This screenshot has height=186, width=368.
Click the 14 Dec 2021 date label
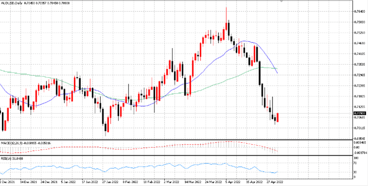[29, 182]
